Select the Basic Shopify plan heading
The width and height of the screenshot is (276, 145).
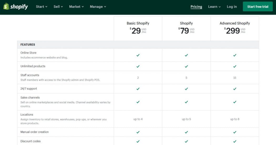138,23
